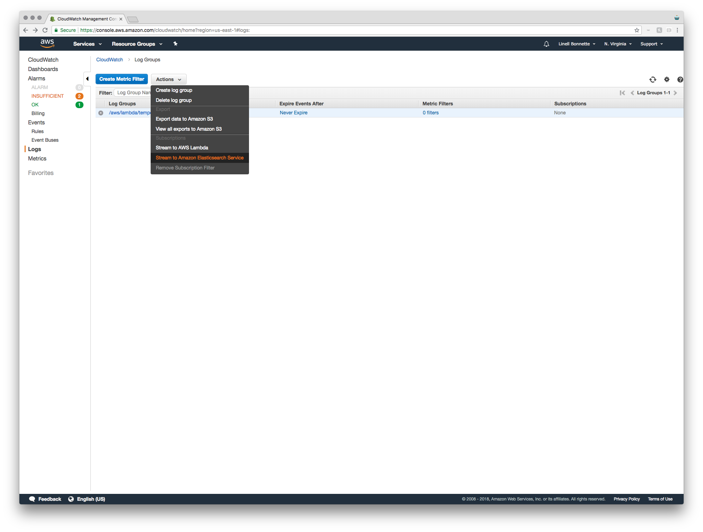Screen dimensions: 703x532
Task: Click the AWS logo home icon
Action: coord(47,44)
